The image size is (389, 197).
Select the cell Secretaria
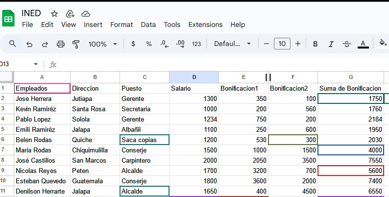(145, 109)
